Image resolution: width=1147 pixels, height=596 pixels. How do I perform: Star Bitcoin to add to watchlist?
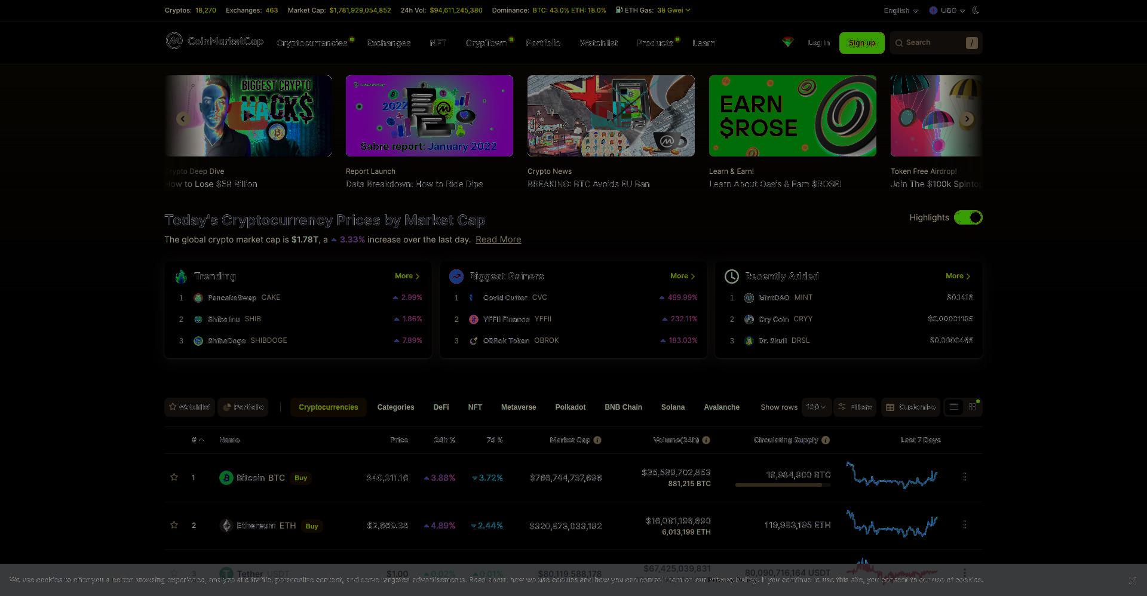click(174, 477)
